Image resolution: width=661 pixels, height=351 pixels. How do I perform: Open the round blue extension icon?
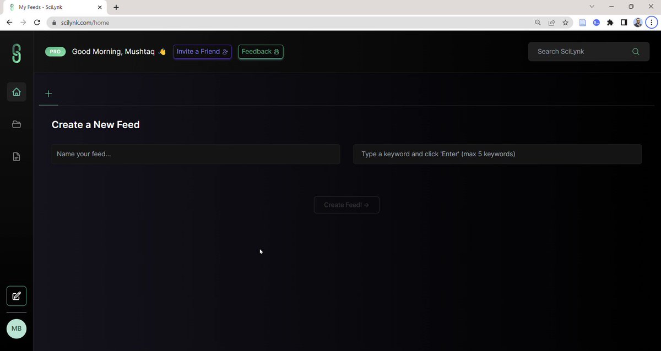pos(597,23)
